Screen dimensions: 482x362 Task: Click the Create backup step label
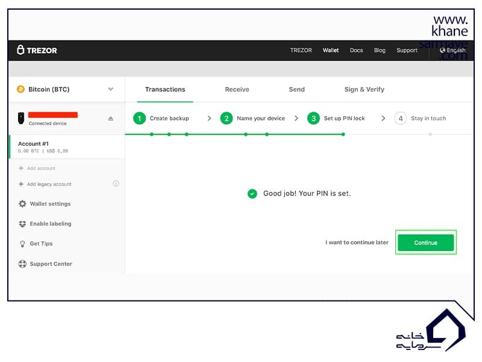(169, 118)
